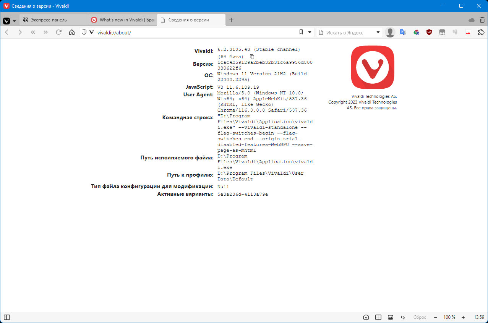This screenshot has width=488, height=323.
Task: Switch to the Экспресс-панель tab
Action: pos(54,20)
